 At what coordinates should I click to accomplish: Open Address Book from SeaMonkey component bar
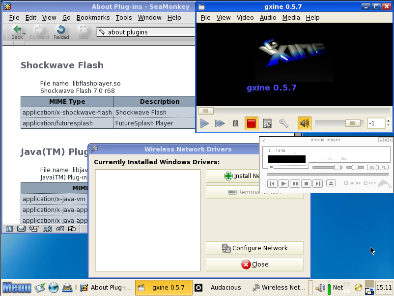(x=47, y=229)
